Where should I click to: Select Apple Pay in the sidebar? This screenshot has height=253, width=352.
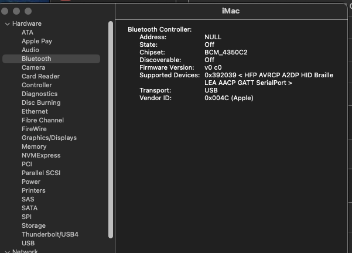point(37,41)
